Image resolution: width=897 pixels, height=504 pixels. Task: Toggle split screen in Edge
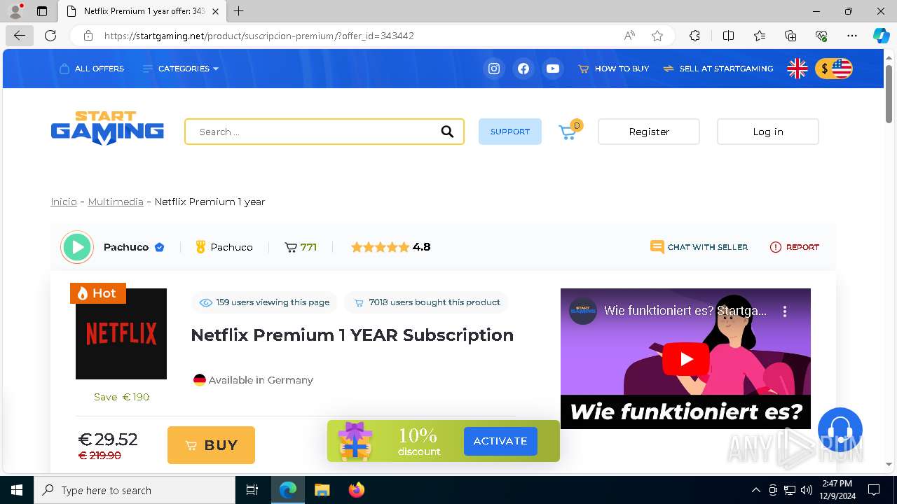click(728, 36)
